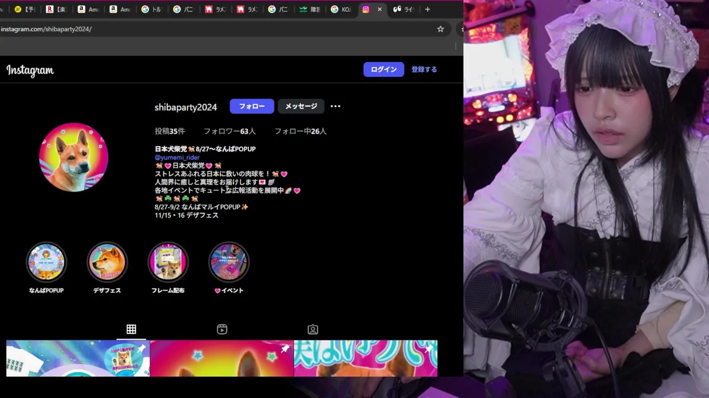Bookmark this page with the star icon

coord(440,29)
